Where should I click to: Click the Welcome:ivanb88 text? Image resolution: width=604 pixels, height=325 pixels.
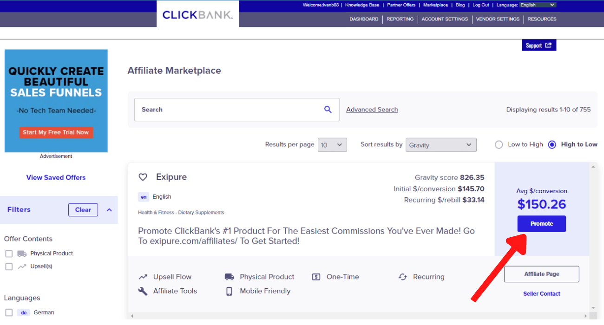(321, 5)
